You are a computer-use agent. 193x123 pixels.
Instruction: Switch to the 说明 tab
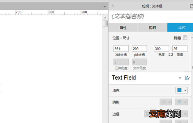pyautogui.click(x=152, y=28)
